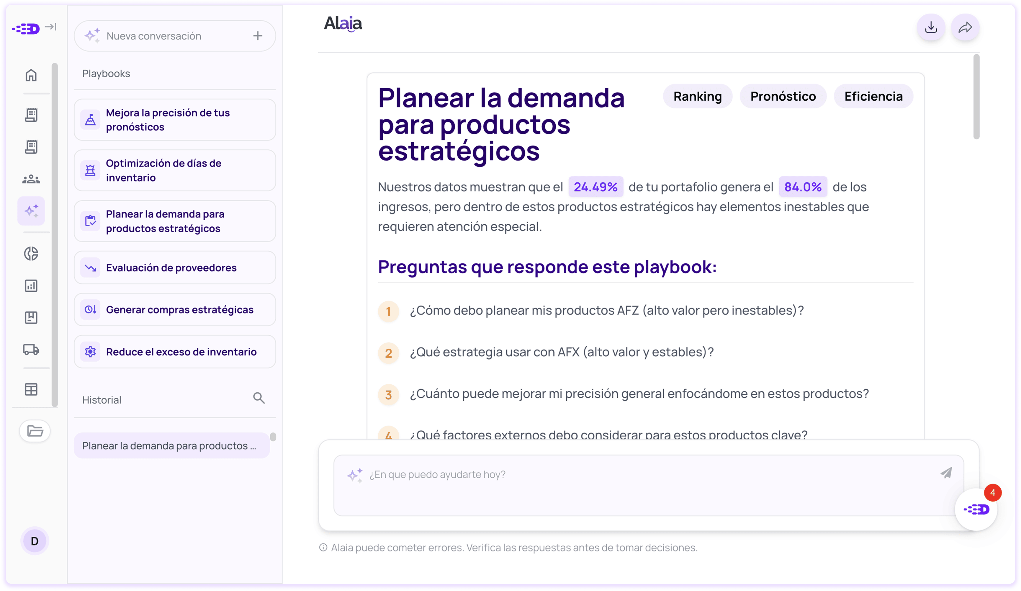
Task: Click the send paper plane icon
Action: pos(946,473)
